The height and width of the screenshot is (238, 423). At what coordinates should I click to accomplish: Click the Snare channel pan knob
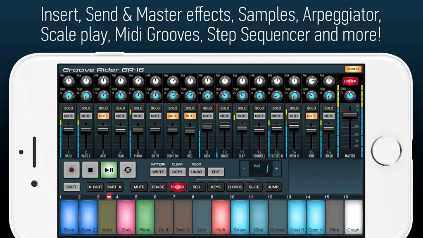tap(225, 81)
